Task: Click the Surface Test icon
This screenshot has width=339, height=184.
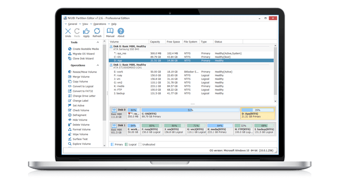Action: pyautogui.click(x=69, y=139)
